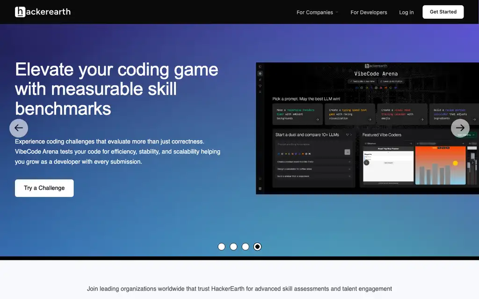The height and width of the screenshot is (299, 479).
Task: Click 'Join leading organizations worldwide' text
Action: (239, 289)
